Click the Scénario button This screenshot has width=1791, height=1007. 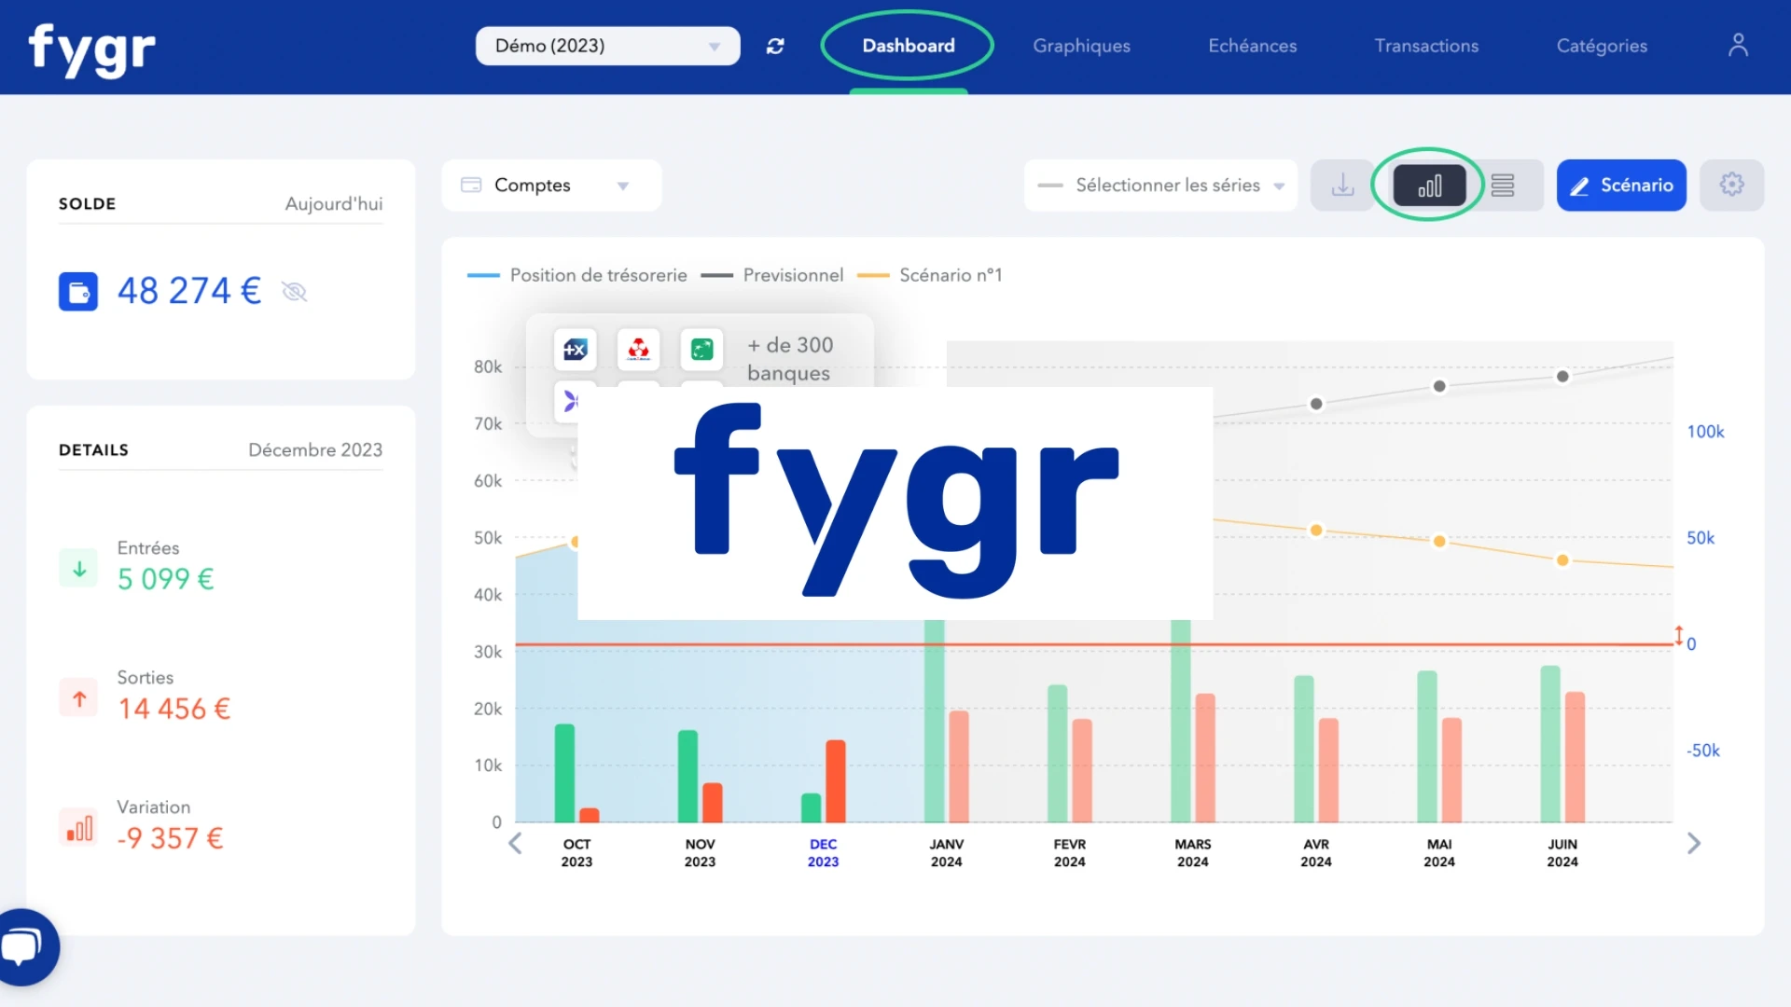click(1621, 185)
